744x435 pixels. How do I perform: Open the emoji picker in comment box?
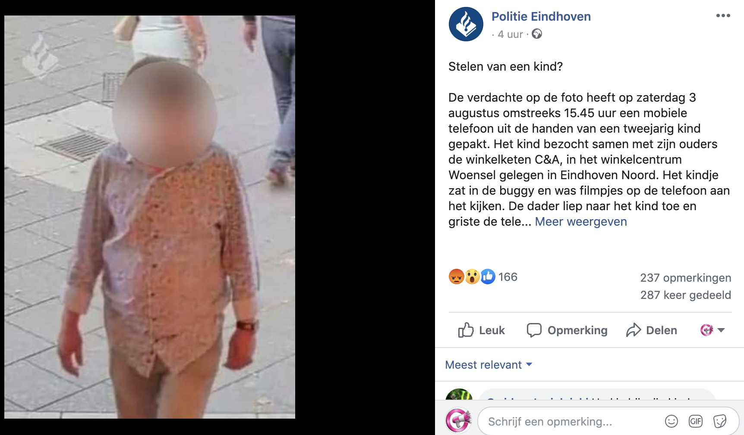click(x=671, y=421)
